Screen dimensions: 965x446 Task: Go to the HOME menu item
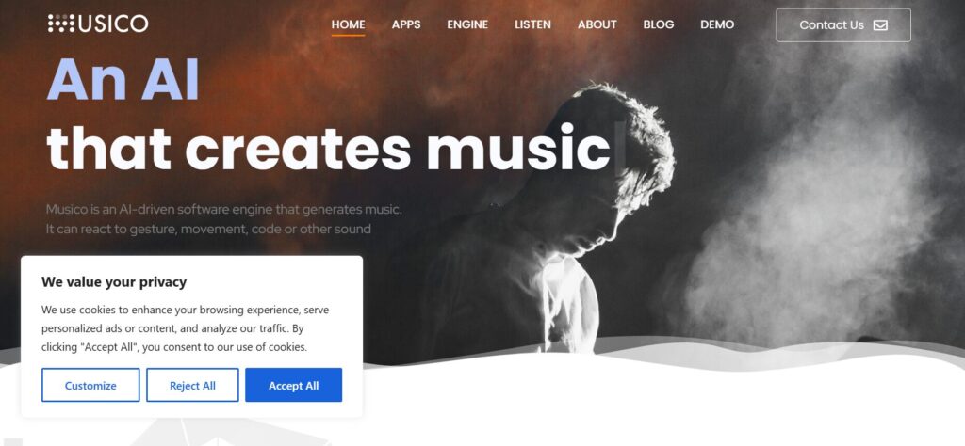349,24
